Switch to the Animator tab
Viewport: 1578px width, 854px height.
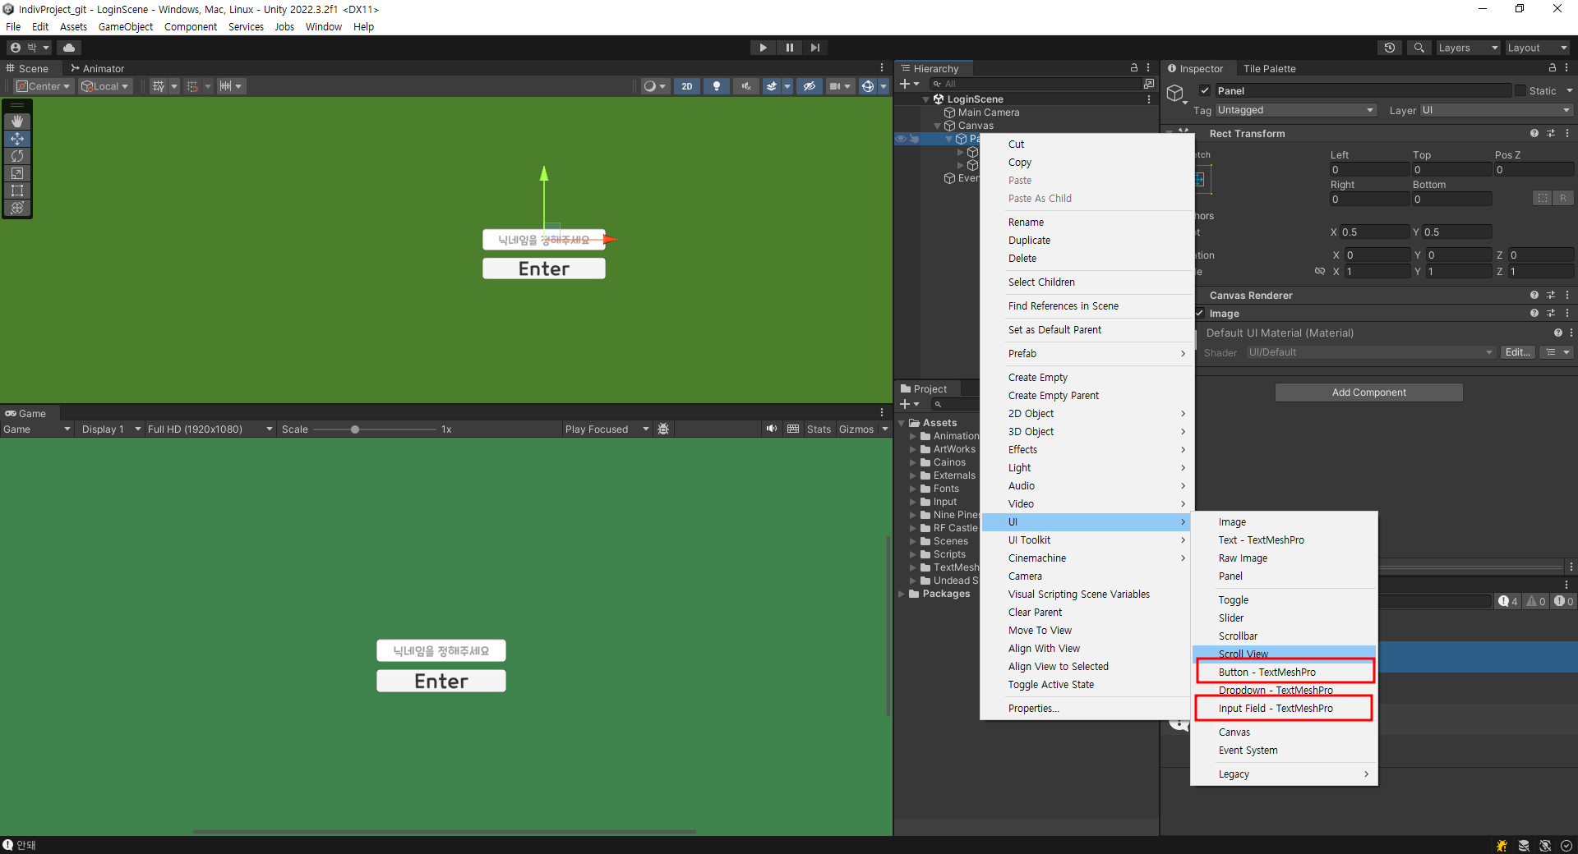coord(97,68)
